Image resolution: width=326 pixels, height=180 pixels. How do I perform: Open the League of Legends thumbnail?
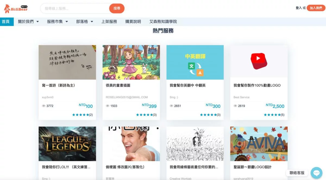tap(67, 144)
